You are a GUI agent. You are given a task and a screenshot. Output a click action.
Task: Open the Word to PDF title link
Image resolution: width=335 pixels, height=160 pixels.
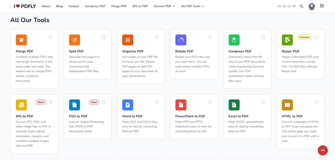132,116
